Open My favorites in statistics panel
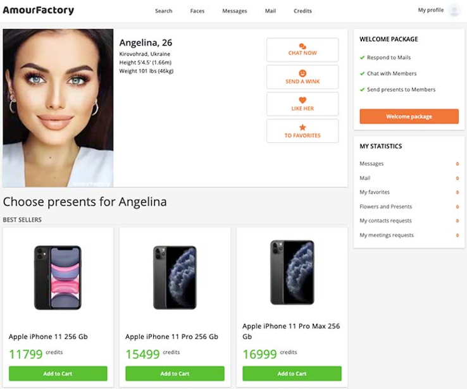467x389 pixels. (x=375, y=192)
